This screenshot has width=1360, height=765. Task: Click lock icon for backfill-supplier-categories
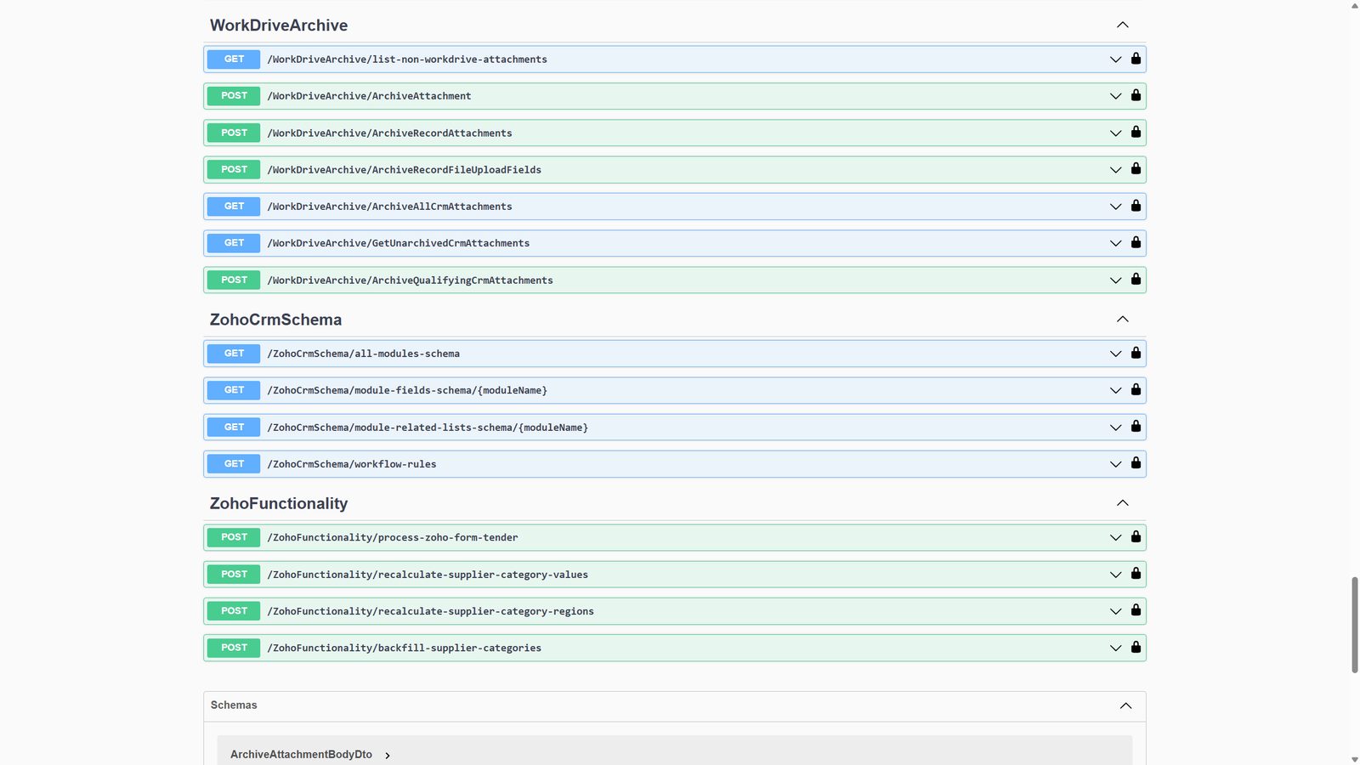[1136, 647]
